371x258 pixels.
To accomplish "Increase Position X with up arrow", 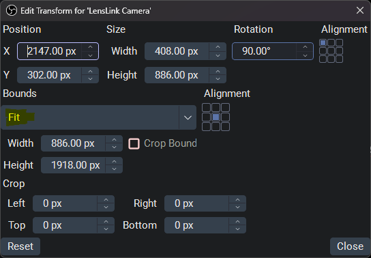I will click(x=90, y=47).
